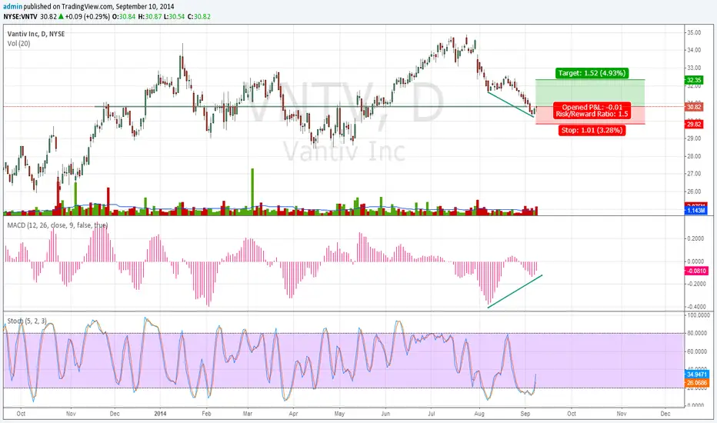Image resolution: width=717 pixels, height=423 pixels.
Task: Click the Aug label on time axis
Action: pyautogui.click(x=479, y=414)
